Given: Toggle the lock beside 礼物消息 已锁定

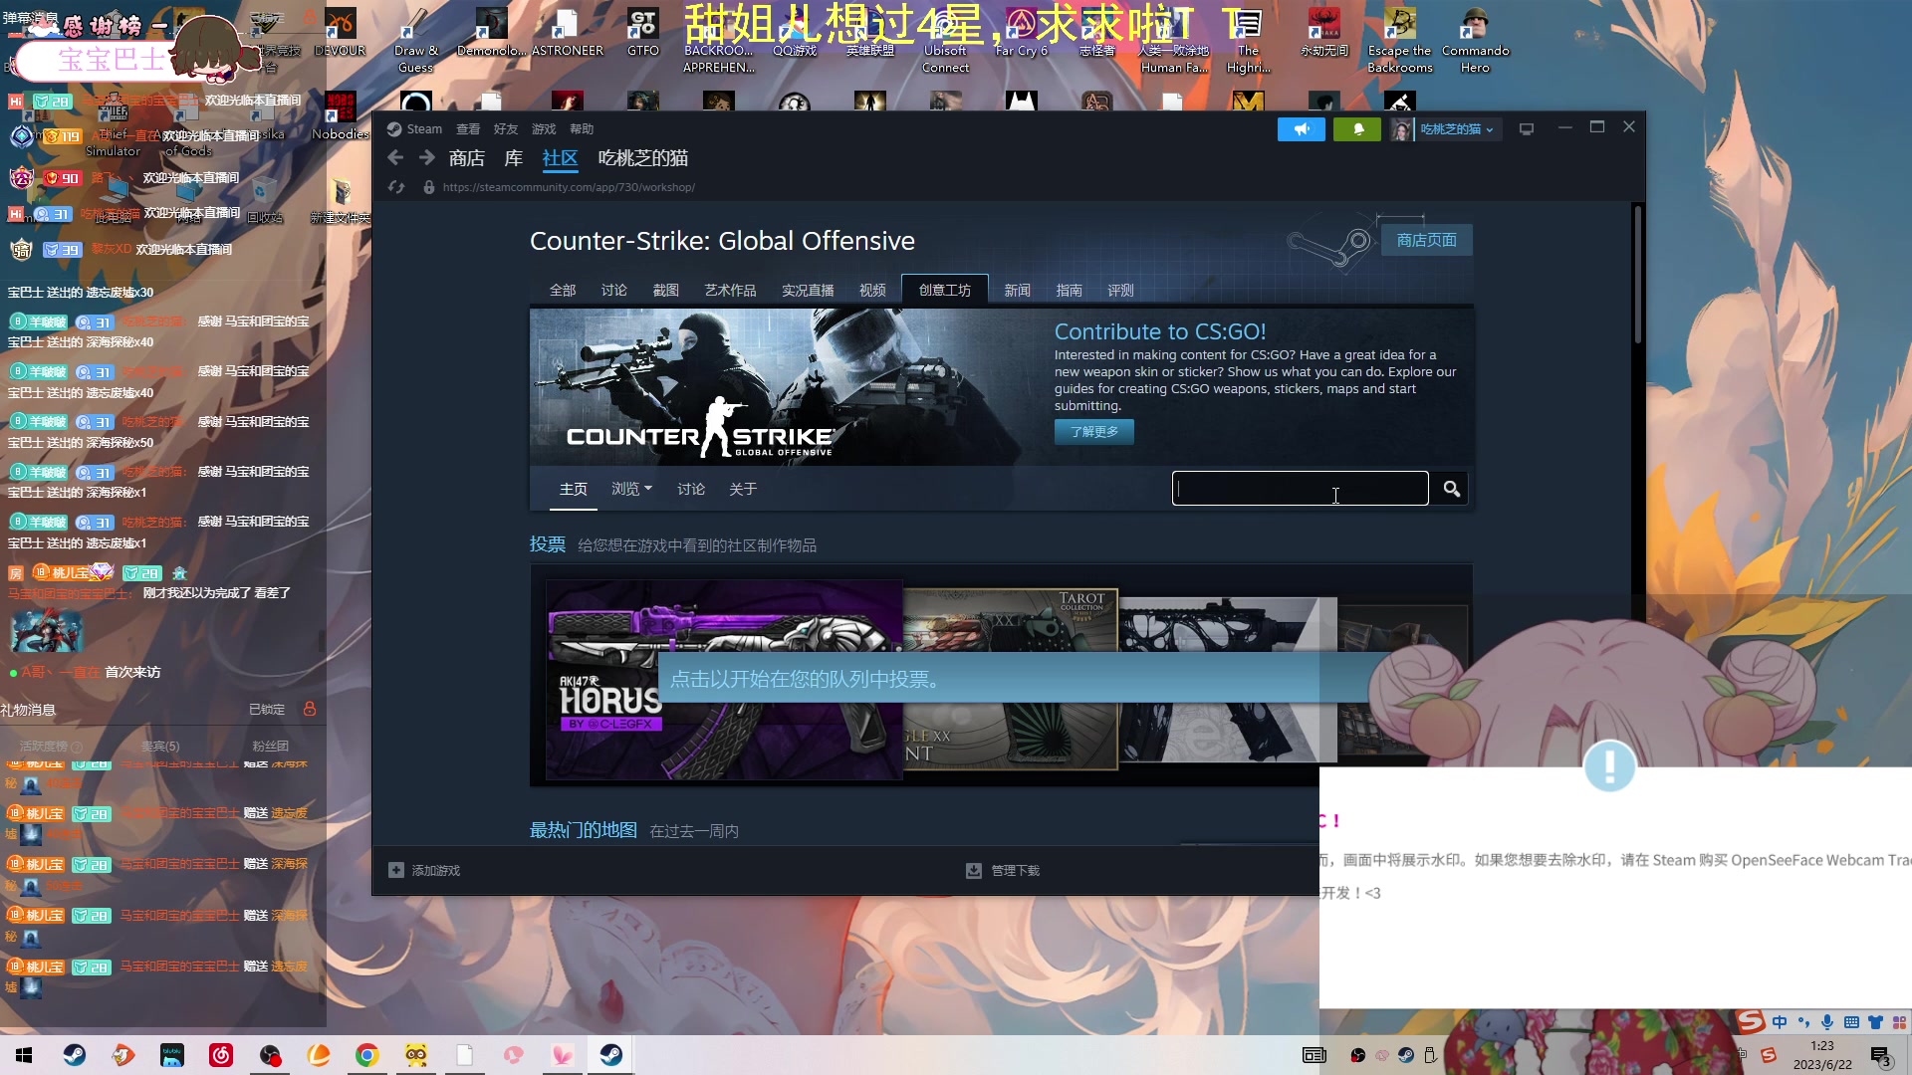Looking at the screenshot, I should coord(310,709).
